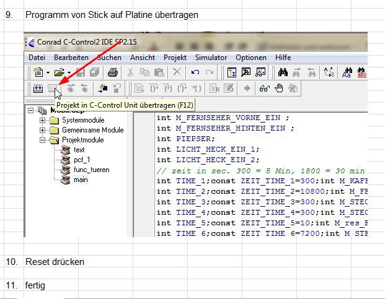
Task: Open the Bearbeiten menu
Action: coord(71,58)
